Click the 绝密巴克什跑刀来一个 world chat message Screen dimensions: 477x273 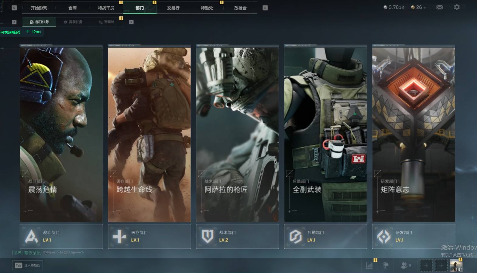[x=63, y=253]
